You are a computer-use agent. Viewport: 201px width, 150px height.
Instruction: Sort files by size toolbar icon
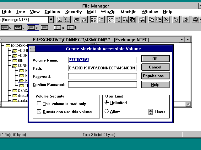[x=125, y=20]
